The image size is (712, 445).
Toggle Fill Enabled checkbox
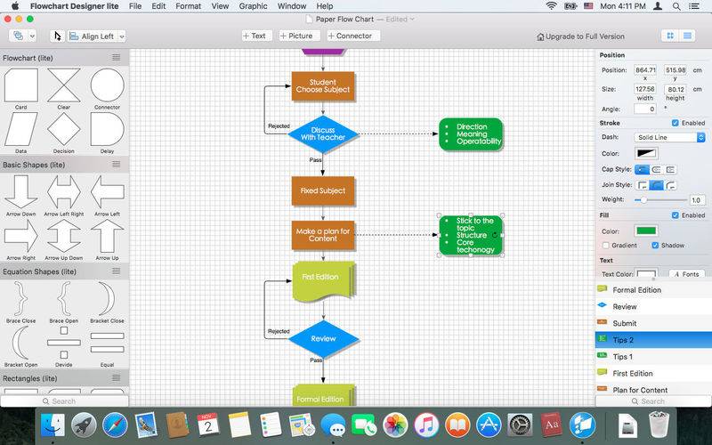pyautogui.click(x=676, y=215)
